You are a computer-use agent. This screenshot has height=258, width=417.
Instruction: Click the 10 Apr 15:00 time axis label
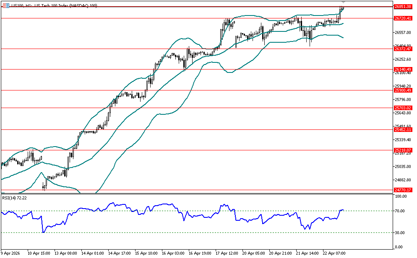point(39,253)
